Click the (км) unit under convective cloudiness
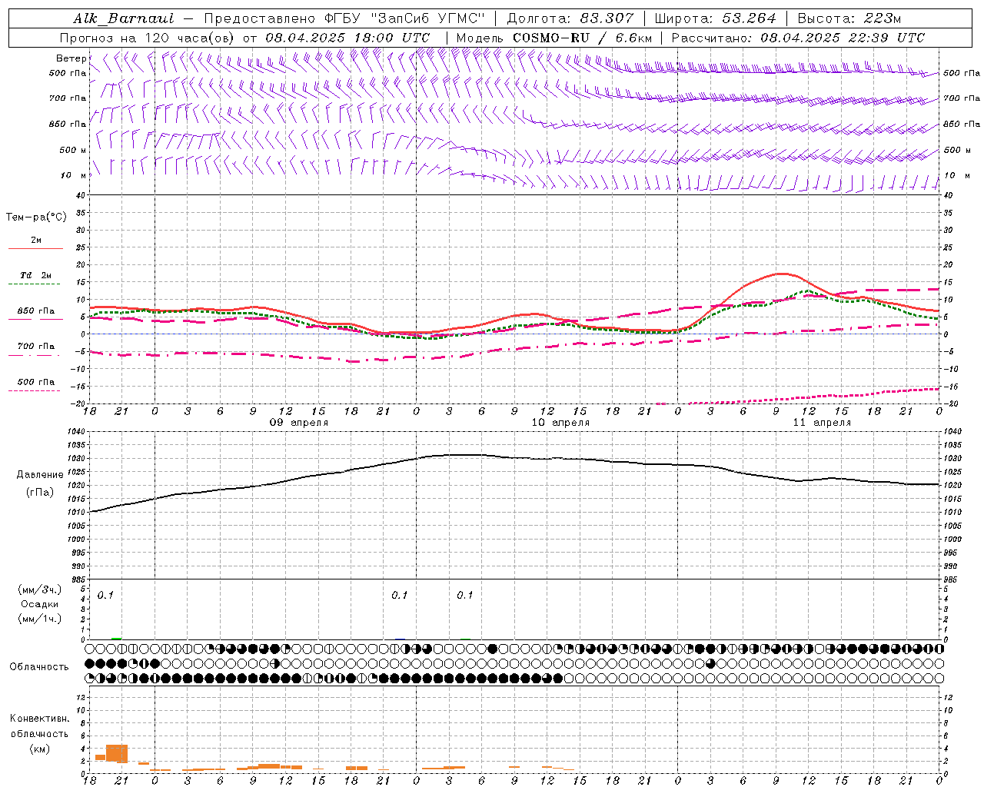 click(40, 749)
